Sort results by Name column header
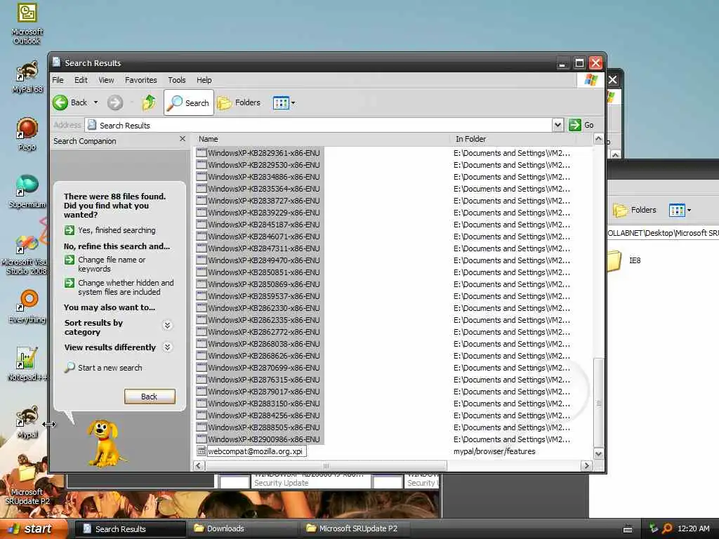The image size is (719, 539). [x=321, y=139]
